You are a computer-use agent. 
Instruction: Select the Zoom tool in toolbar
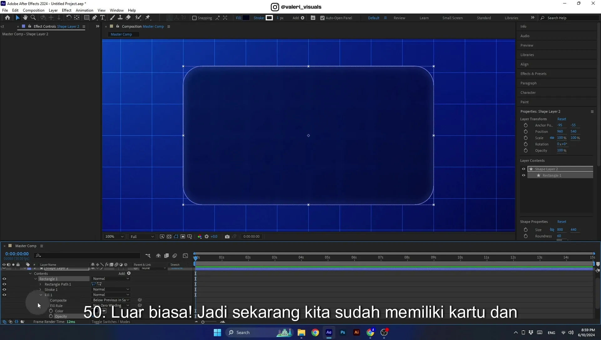point(33,18)
